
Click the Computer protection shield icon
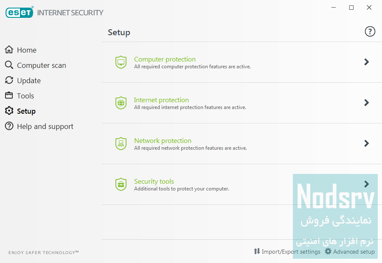point(121,62)
